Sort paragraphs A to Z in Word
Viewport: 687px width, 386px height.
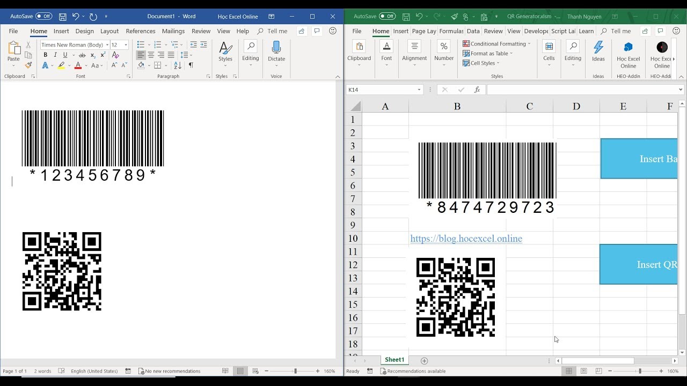(x=178, y=65)
